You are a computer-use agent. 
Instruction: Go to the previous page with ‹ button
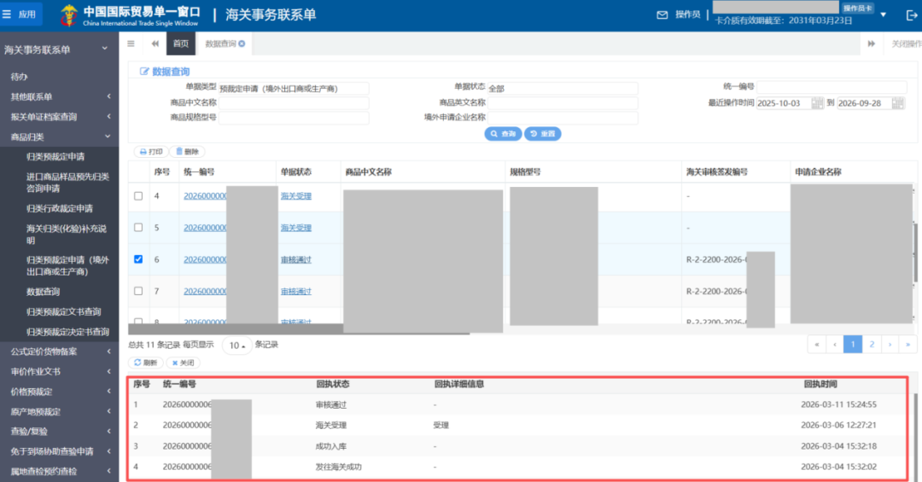[835, 345]
